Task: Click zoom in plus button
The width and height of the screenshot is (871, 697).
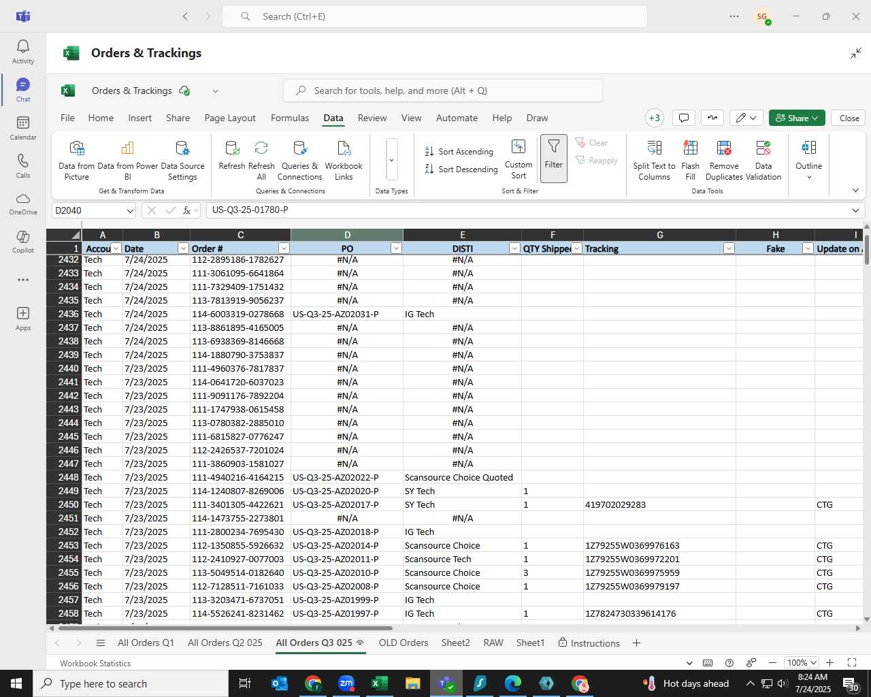Action: pos(829,662)
